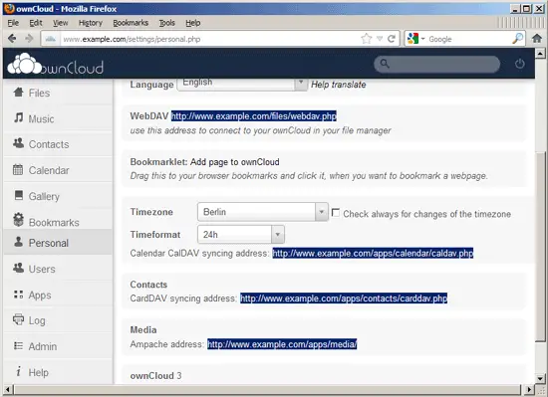Image resolution: width=548 pixels, height=397 pixels.
Task: Click the ownCloud logout power icon
Action: (x=520, y=64)
